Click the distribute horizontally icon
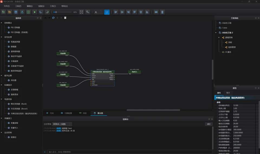This screenshot has width=260, height=154. [156, 12]
